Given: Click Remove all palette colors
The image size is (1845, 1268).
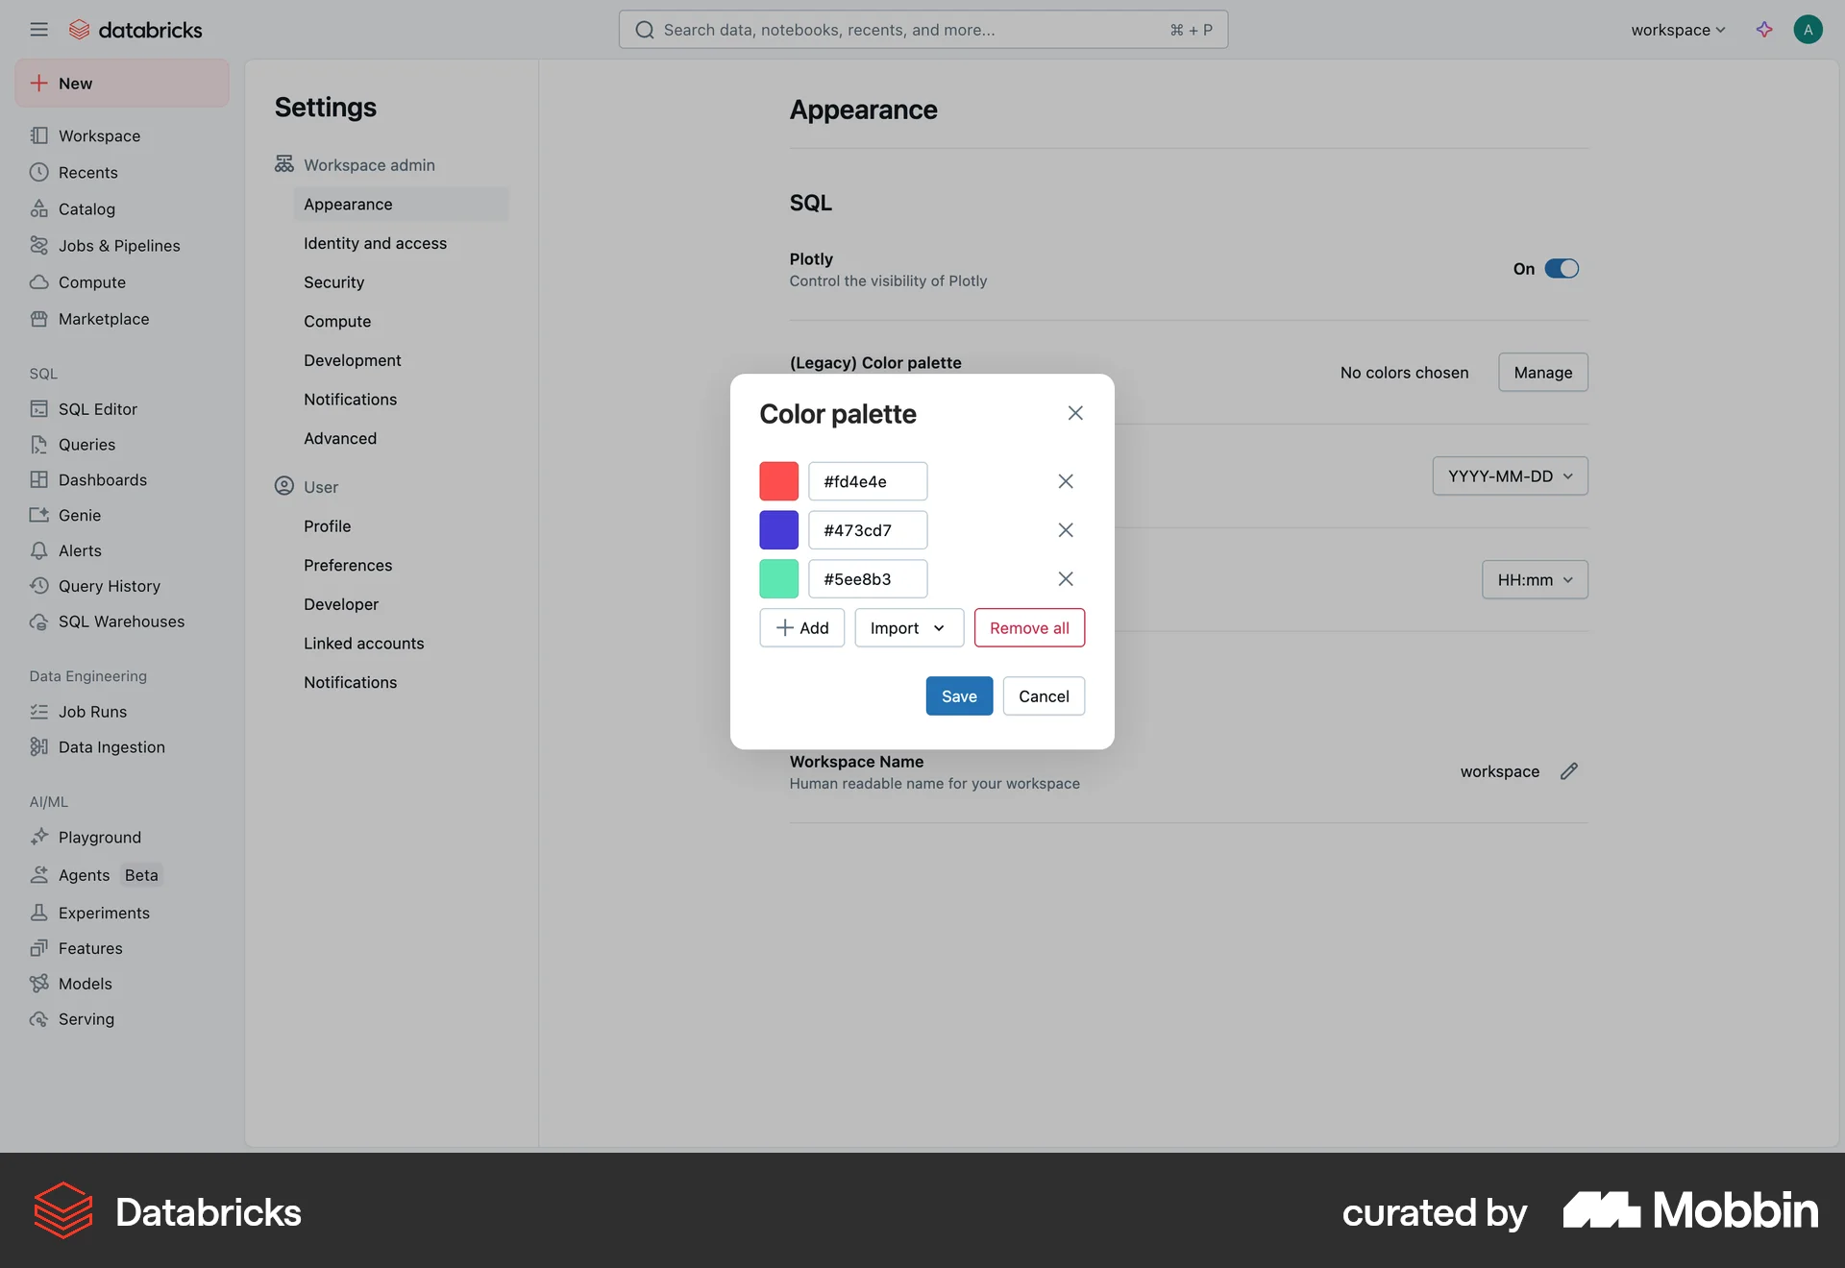Looking at the screenshot, I should pyautogui.click(x=1029, y=627).
